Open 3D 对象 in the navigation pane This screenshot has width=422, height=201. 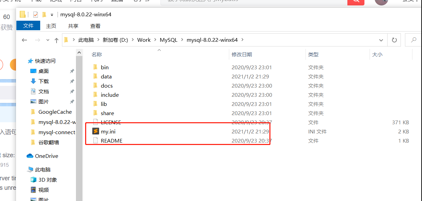[48, 180]
